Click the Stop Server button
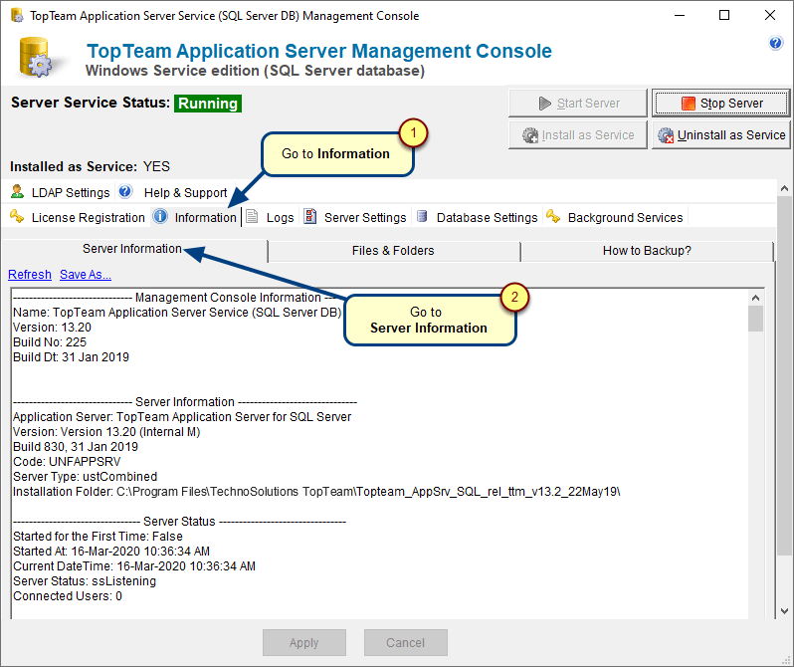The height and width of the screenshot is (667, 794). click(721, 104)
